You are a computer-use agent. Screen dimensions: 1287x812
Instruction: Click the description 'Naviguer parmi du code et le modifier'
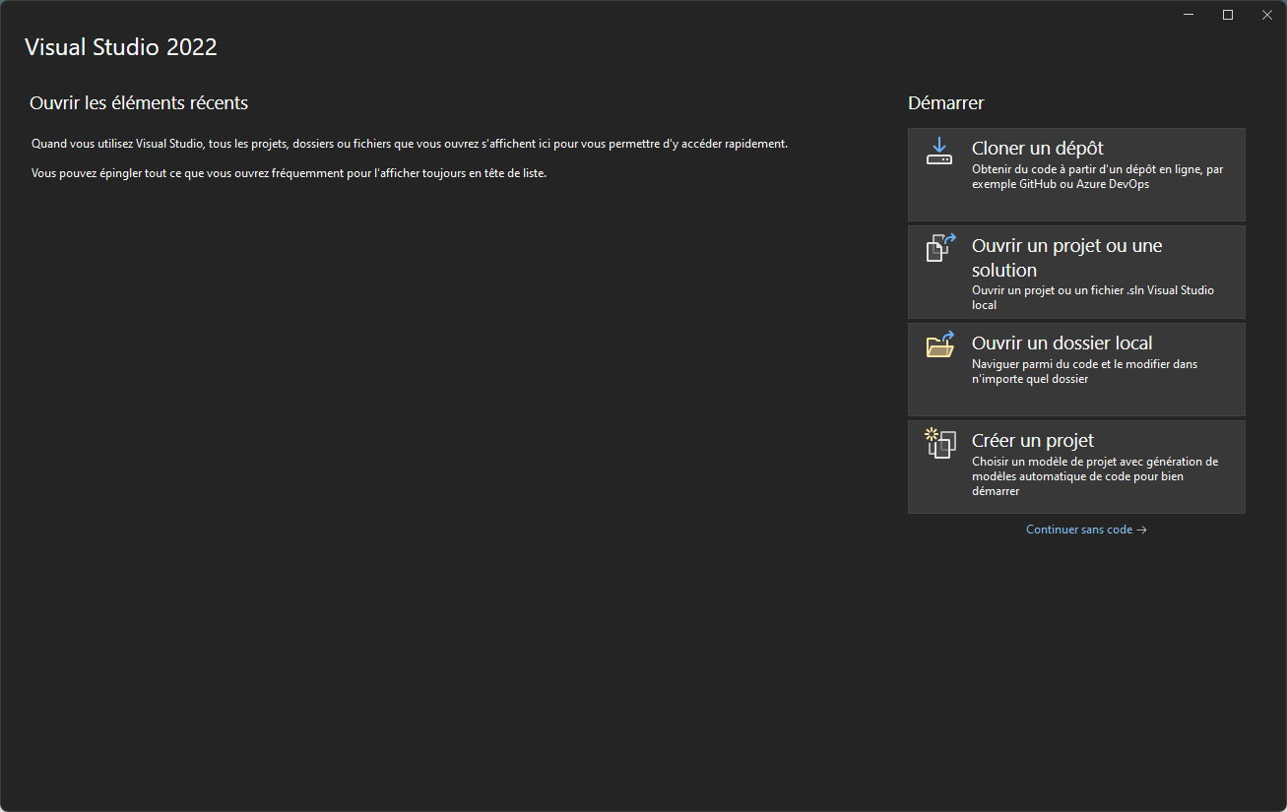click(1085, 371)
